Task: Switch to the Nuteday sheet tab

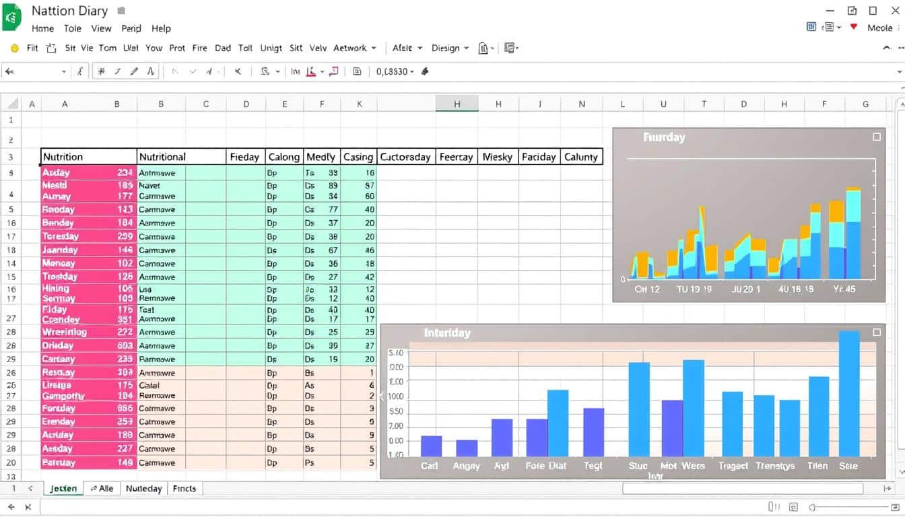Action: (143, 489)
